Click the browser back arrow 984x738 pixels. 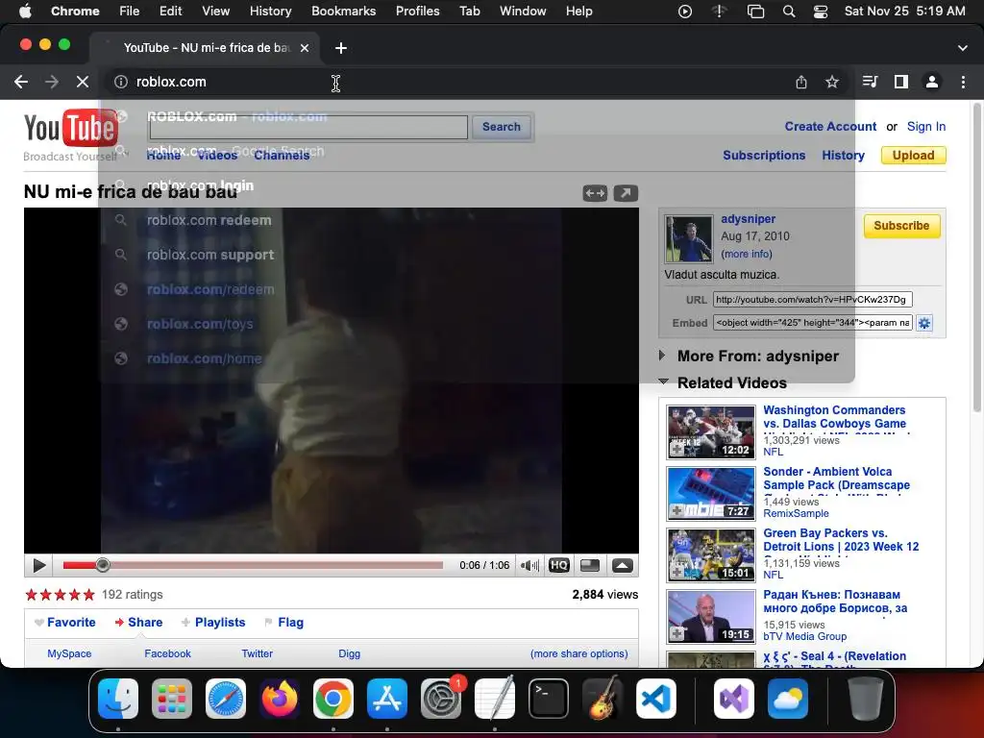click(x=21, y=83)
